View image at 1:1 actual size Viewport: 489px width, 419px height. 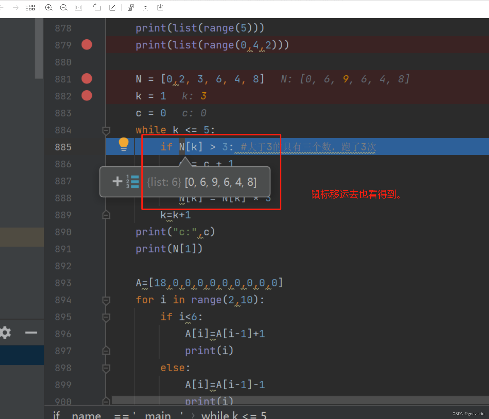click(x=78, y=7)
